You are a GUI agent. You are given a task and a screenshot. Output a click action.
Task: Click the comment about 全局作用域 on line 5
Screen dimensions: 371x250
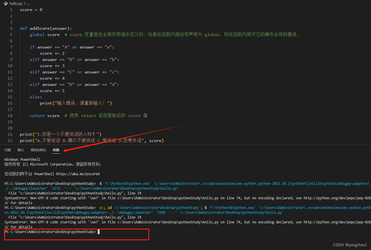click(x=182, y=35)
